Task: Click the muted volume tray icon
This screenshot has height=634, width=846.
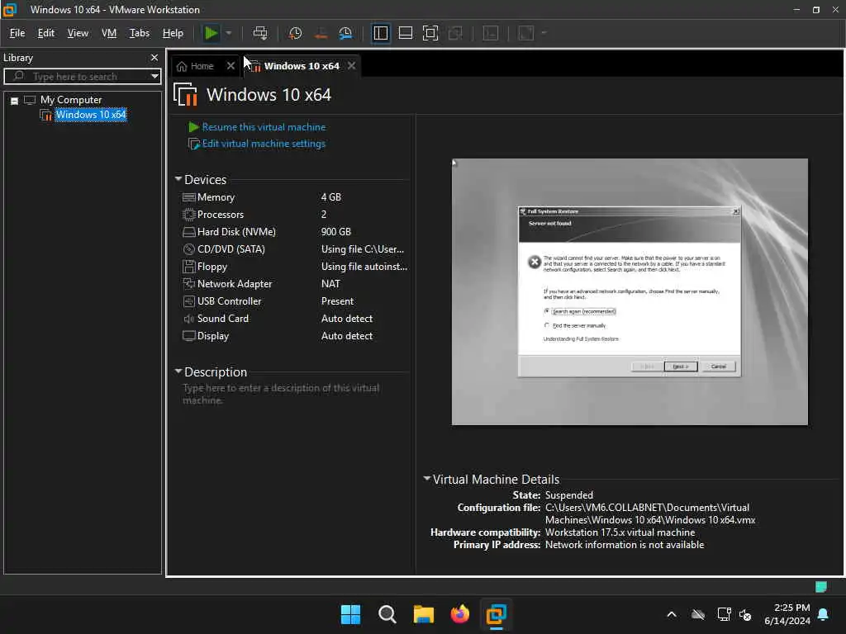Action: [x=745, y=614]
